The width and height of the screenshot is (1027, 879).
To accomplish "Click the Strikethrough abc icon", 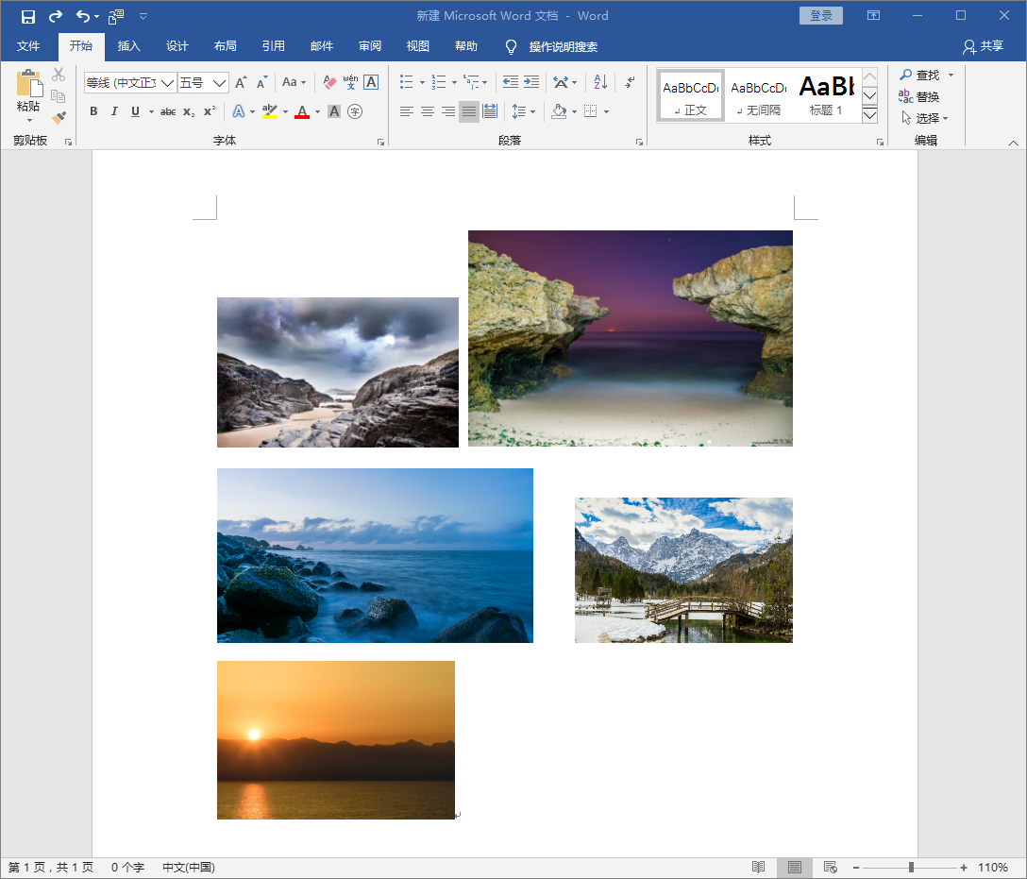I will pos(168,111).
